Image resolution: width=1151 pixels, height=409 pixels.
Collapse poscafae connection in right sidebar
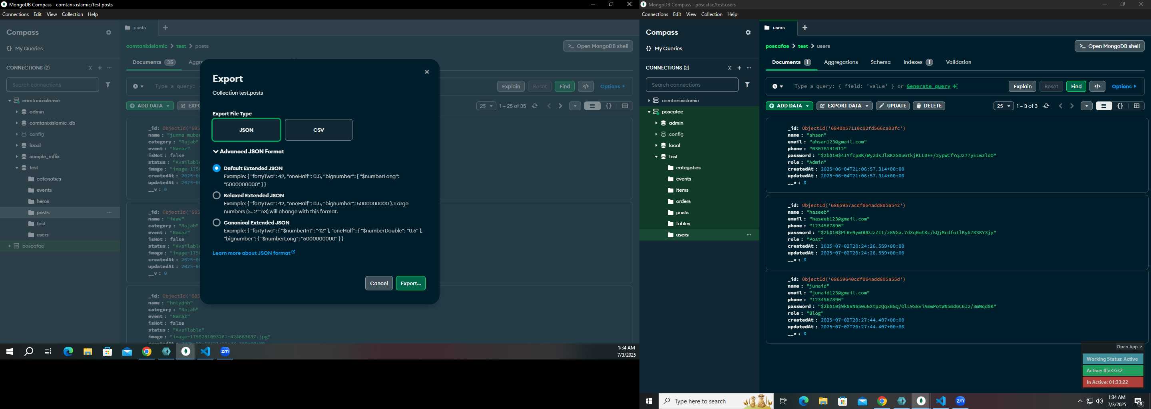point(649,112)
